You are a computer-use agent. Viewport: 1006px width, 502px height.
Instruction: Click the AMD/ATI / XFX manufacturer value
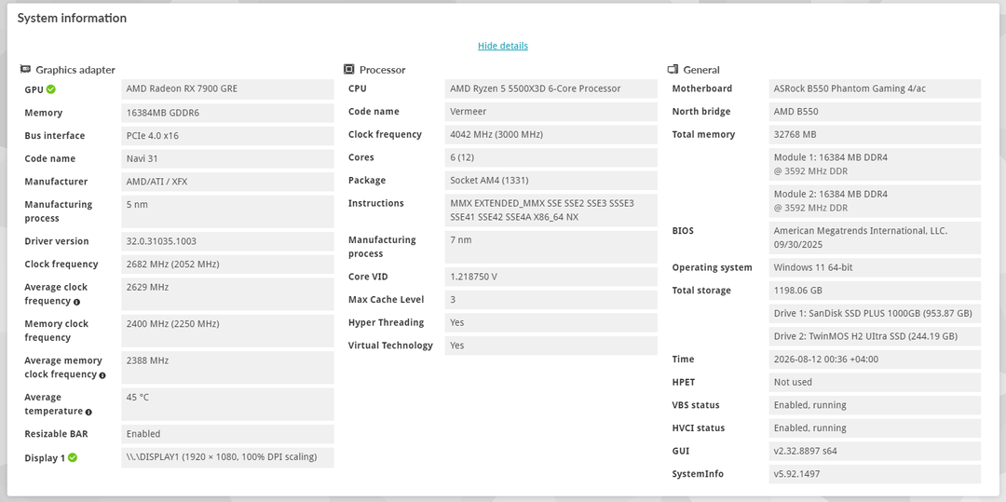tap(228, 182)
